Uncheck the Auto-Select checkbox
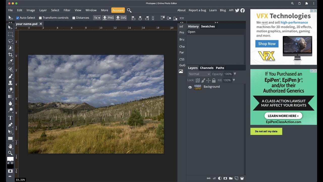Screen dimensions: 323x182 18,18
